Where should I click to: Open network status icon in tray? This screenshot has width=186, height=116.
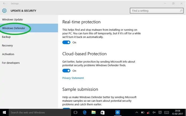pos(148,113)
